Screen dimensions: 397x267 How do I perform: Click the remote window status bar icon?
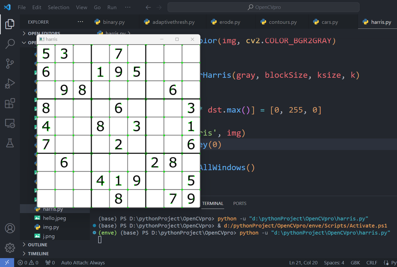pyautogui.click(x=7, y=263)
